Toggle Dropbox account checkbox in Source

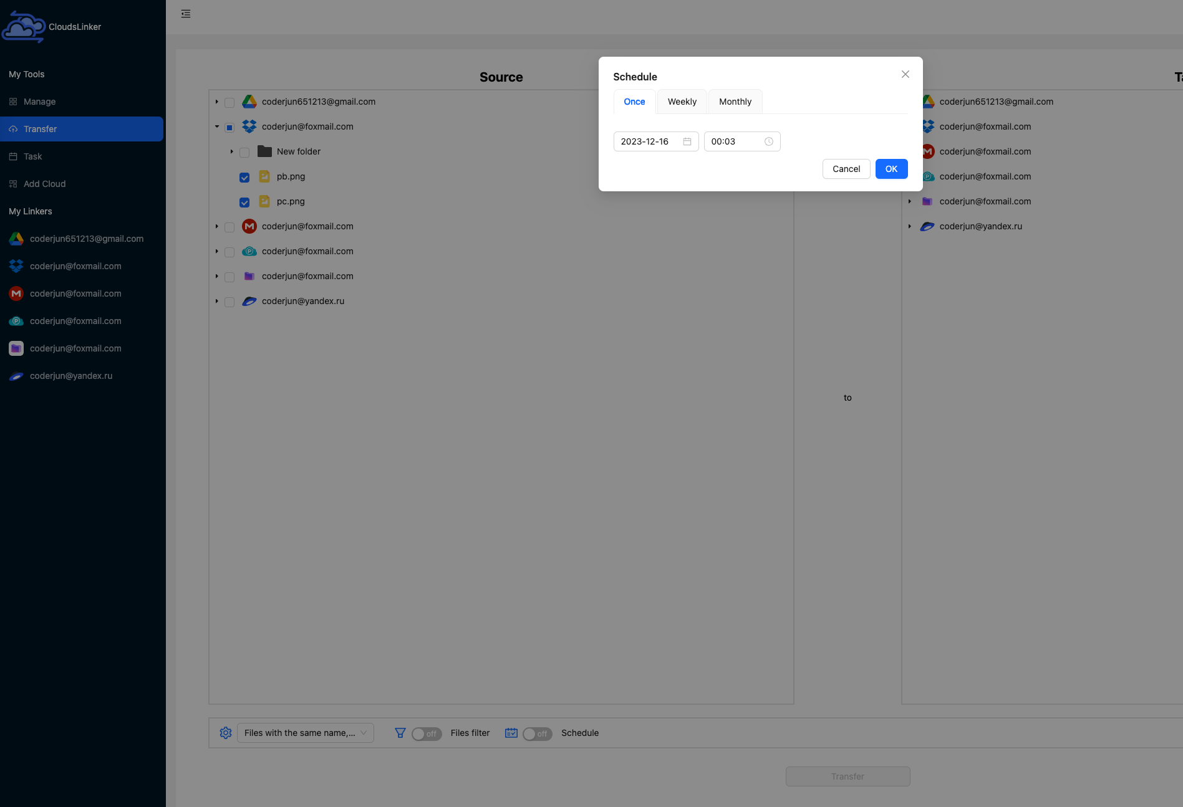(229, 127)
